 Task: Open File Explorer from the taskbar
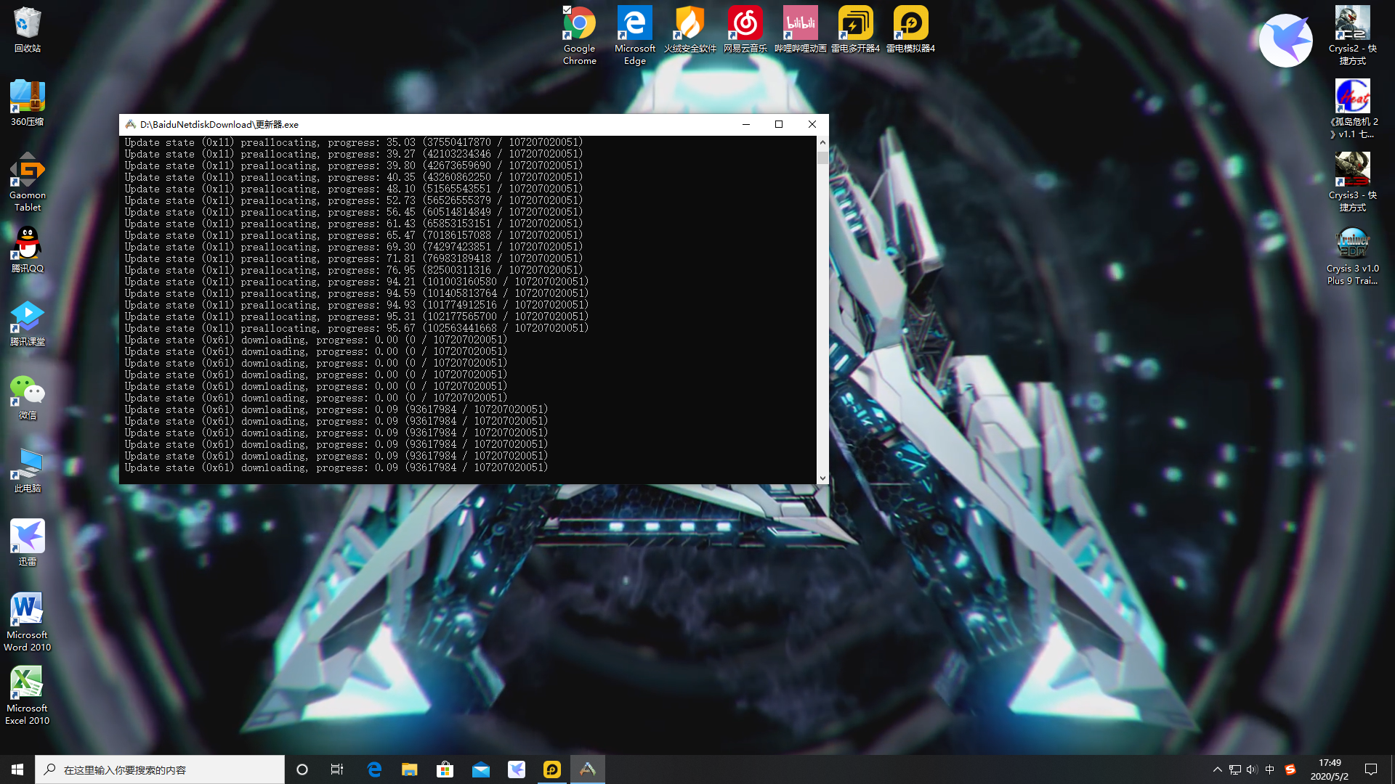click(x=410, y=769)
